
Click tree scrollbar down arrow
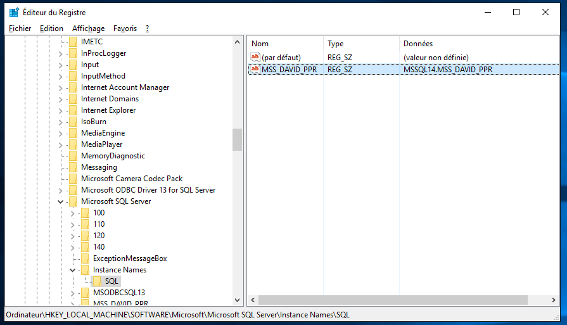click(x=237, y=300)
